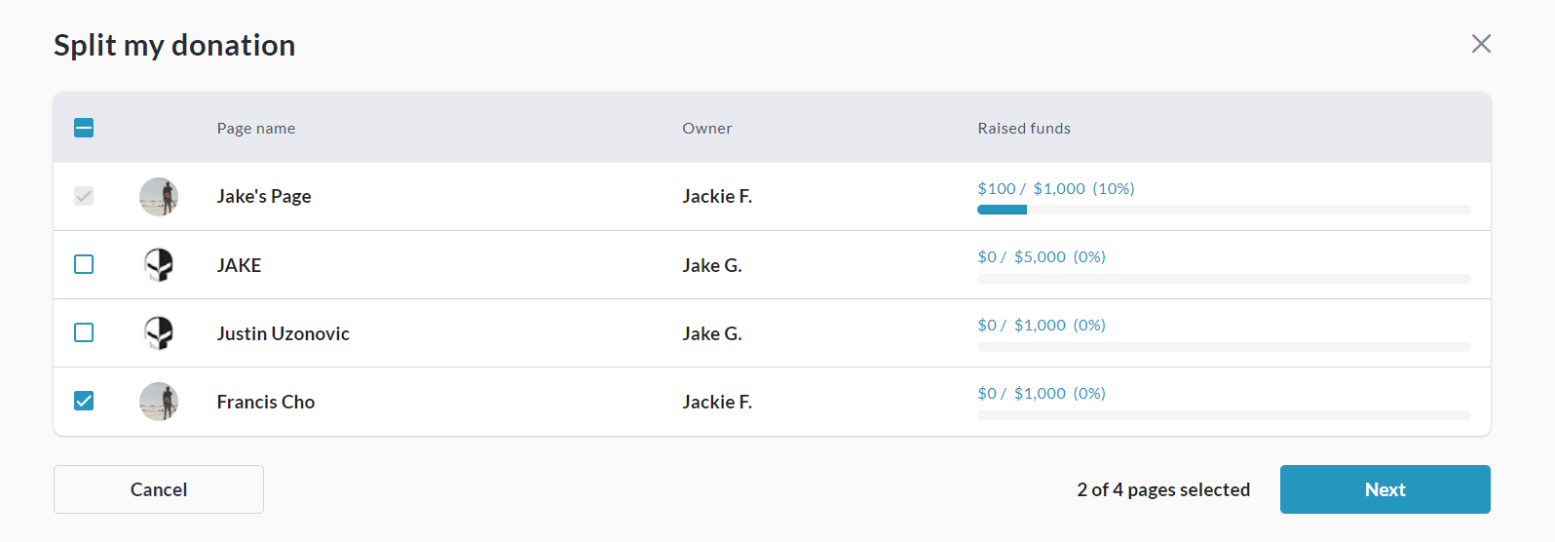Close the Split my donation dialog
The height and width of the screenshot is (542, 1555).
pos(1481,44)
